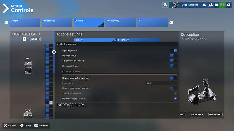Screen dimensions: 234x131
Task: Toggle Set inverted axis switch
Action: coord(174,65)
